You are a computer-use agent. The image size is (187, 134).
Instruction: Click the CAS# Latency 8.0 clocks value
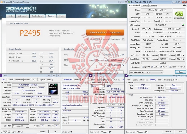pyautogui.click(x=162, y=103)
